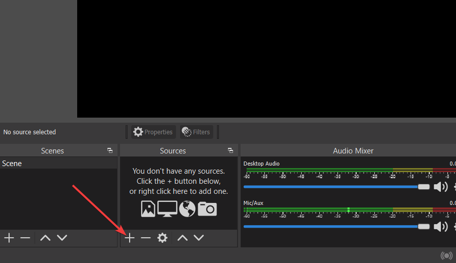Remove selected source using the minus icon
456x263 pixels.
(x=146, y=238)
